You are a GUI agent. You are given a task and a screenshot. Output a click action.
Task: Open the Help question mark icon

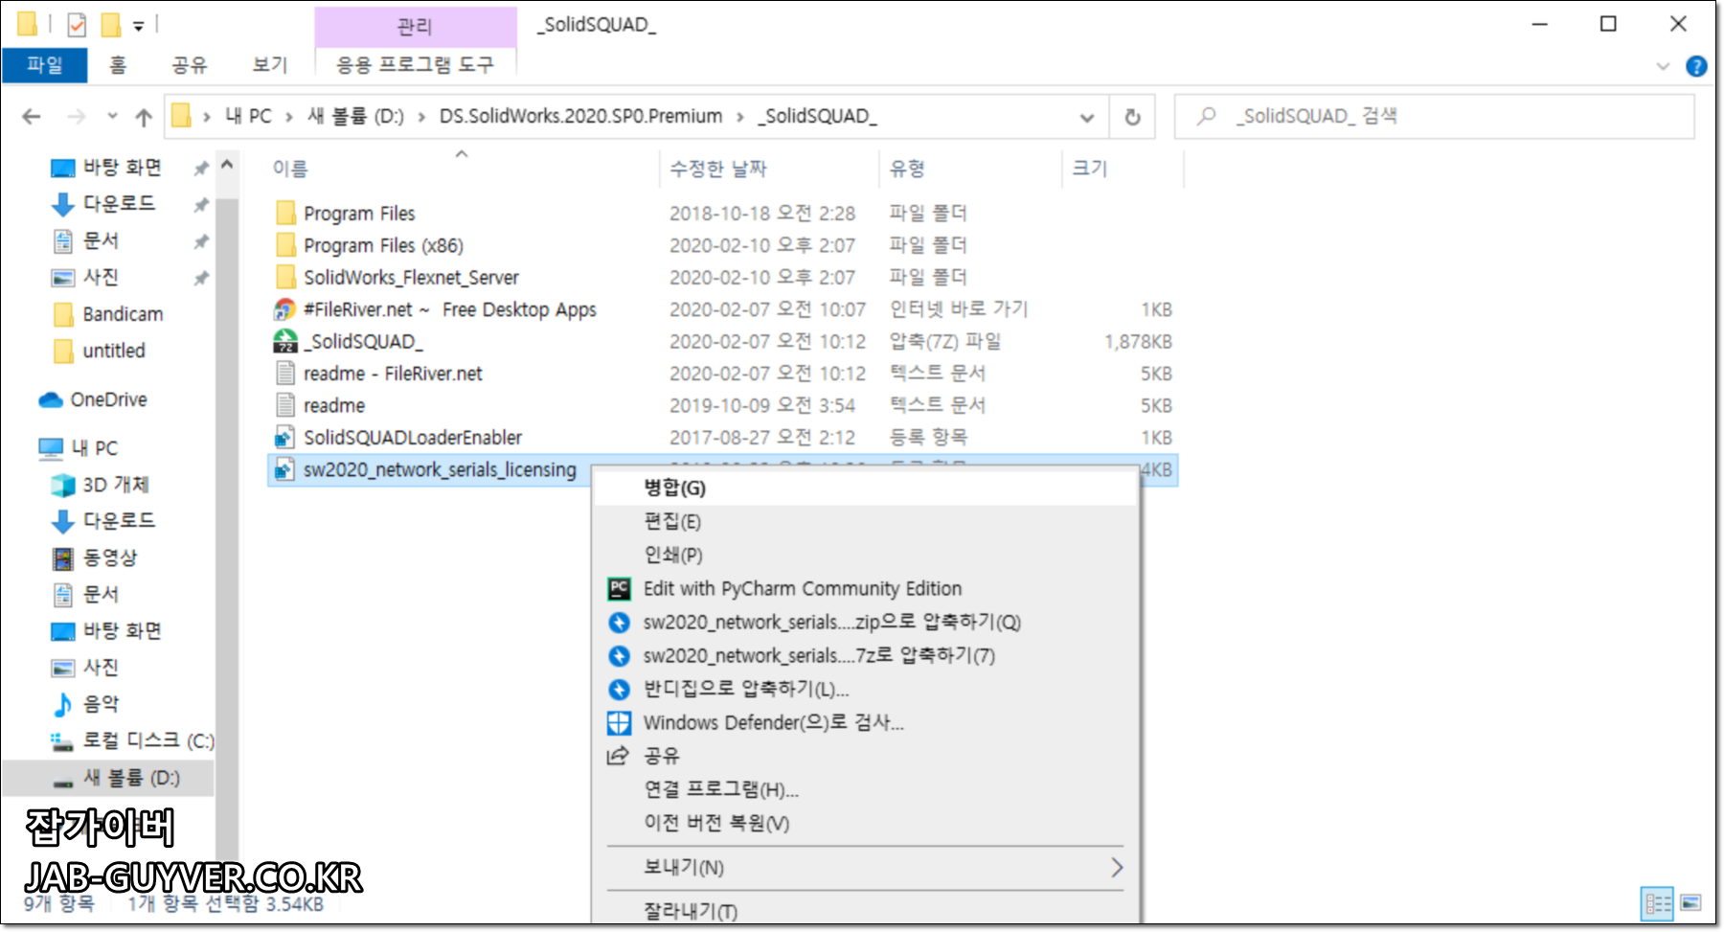(1696, 66)
